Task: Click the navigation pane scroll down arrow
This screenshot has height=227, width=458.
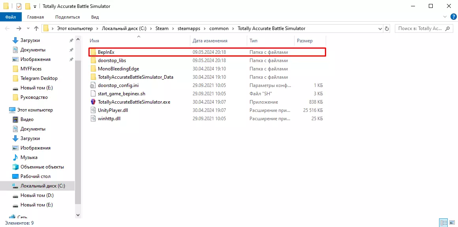Action: [78, 215]
